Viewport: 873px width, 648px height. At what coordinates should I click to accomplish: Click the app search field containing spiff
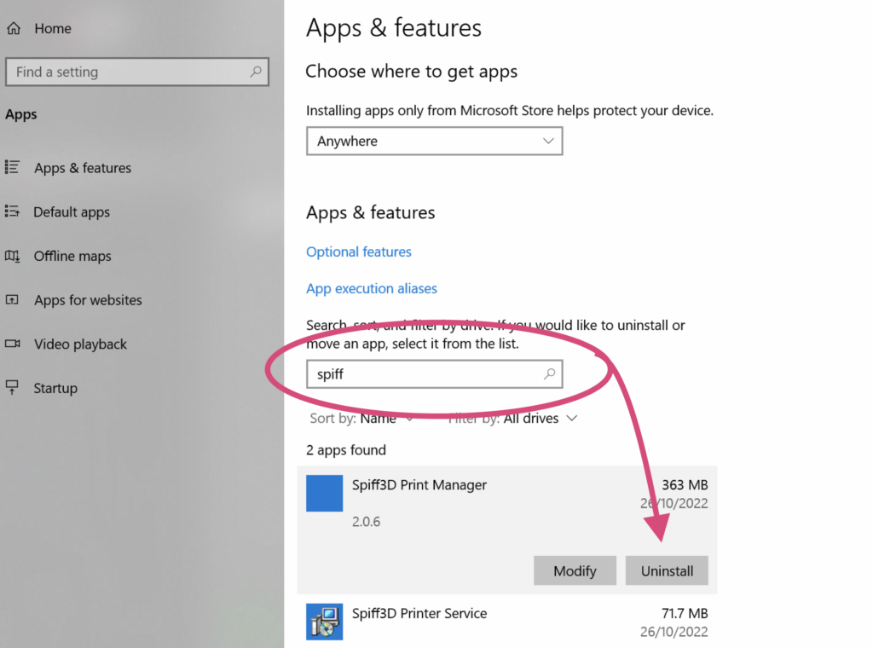(x=434, y=373)
